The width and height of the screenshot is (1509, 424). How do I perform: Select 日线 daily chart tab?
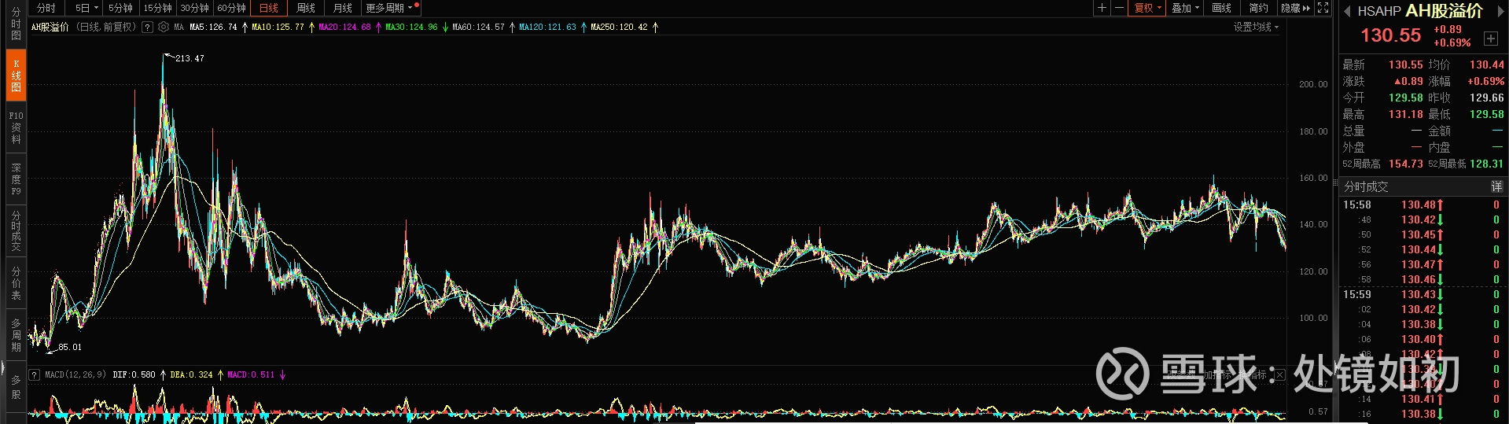pyautogui.click(x=268, y=8)
